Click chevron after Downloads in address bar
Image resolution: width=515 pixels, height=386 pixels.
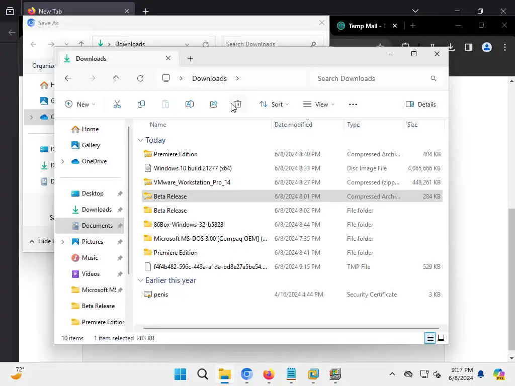pyautogui.click(x=237, y=78)
